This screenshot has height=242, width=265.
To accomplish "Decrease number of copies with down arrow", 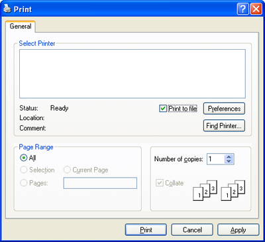I will (x=229, y=162).
